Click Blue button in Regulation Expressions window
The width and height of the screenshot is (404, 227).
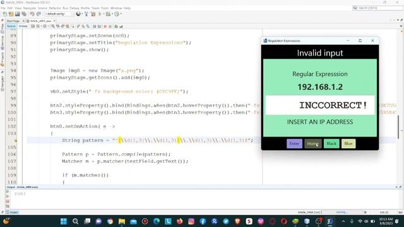point(348,144)
